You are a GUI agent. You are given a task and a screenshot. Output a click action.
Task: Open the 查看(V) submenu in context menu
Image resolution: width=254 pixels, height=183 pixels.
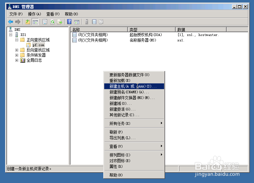[134, 146]
